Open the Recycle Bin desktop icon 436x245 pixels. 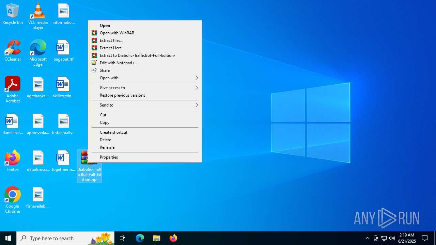coord(13,14)
